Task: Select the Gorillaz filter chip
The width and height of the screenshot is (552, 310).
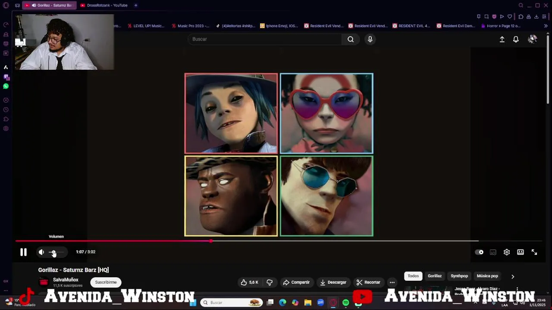Action: click(435, 276)
